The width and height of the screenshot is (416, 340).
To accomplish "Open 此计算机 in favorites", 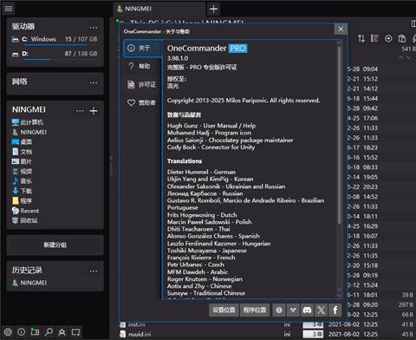I will click(x=28, y=122).
